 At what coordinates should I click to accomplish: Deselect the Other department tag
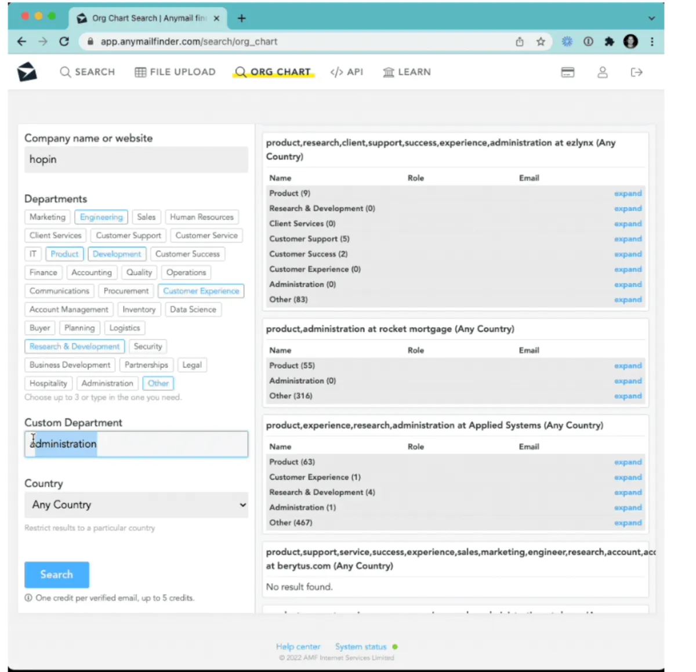[x=158, y=383]
